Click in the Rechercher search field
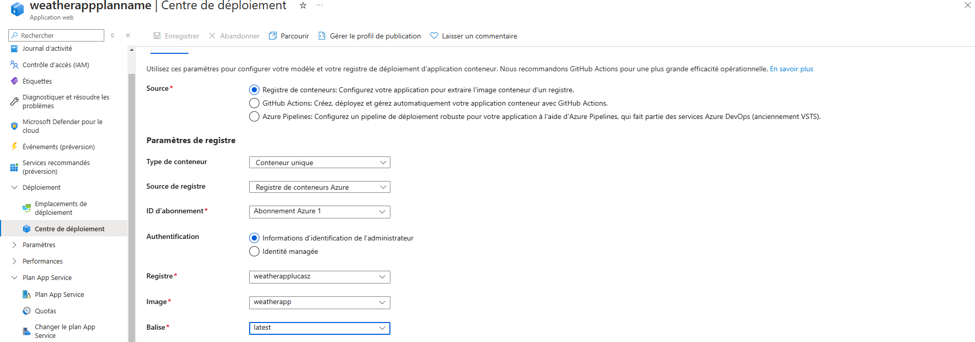Image resolution: width=975 pixels, height=342 pixels. [57, 35]
